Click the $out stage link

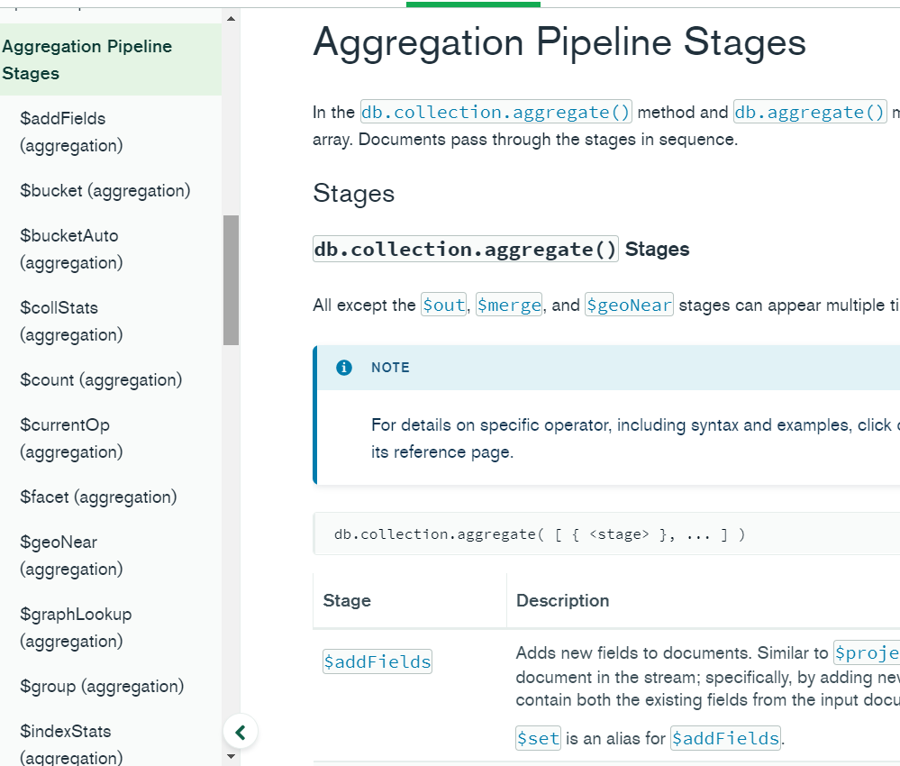click(444, 305)
